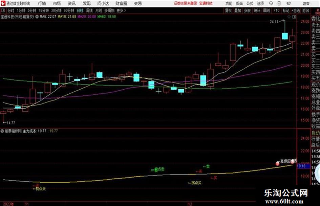320x206 pixels.
Task: Open the 功能 menu
Action: pos(229,3)
